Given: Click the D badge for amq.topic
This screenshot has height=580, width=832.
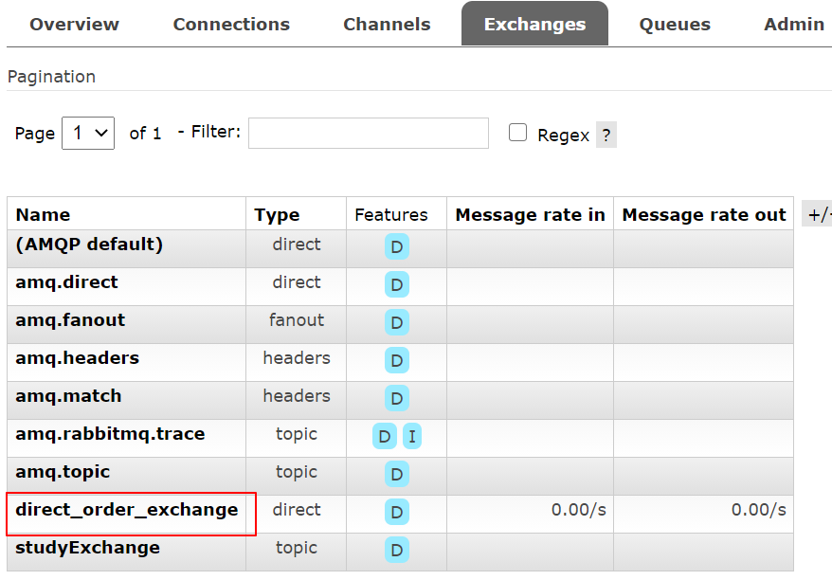Looking at the screenshot, I should (x=397, y=474).
